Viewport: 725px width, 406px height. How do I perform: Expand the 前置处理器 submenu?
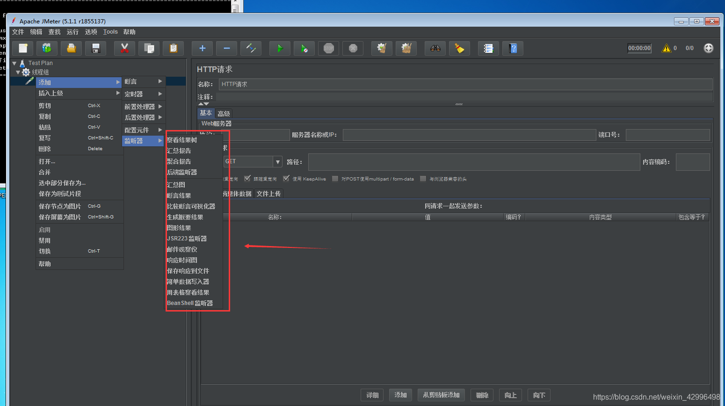(143, 107)
